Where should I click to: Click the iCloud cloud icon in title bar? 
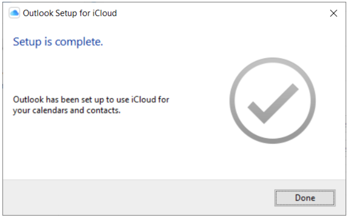pos(15,13)
